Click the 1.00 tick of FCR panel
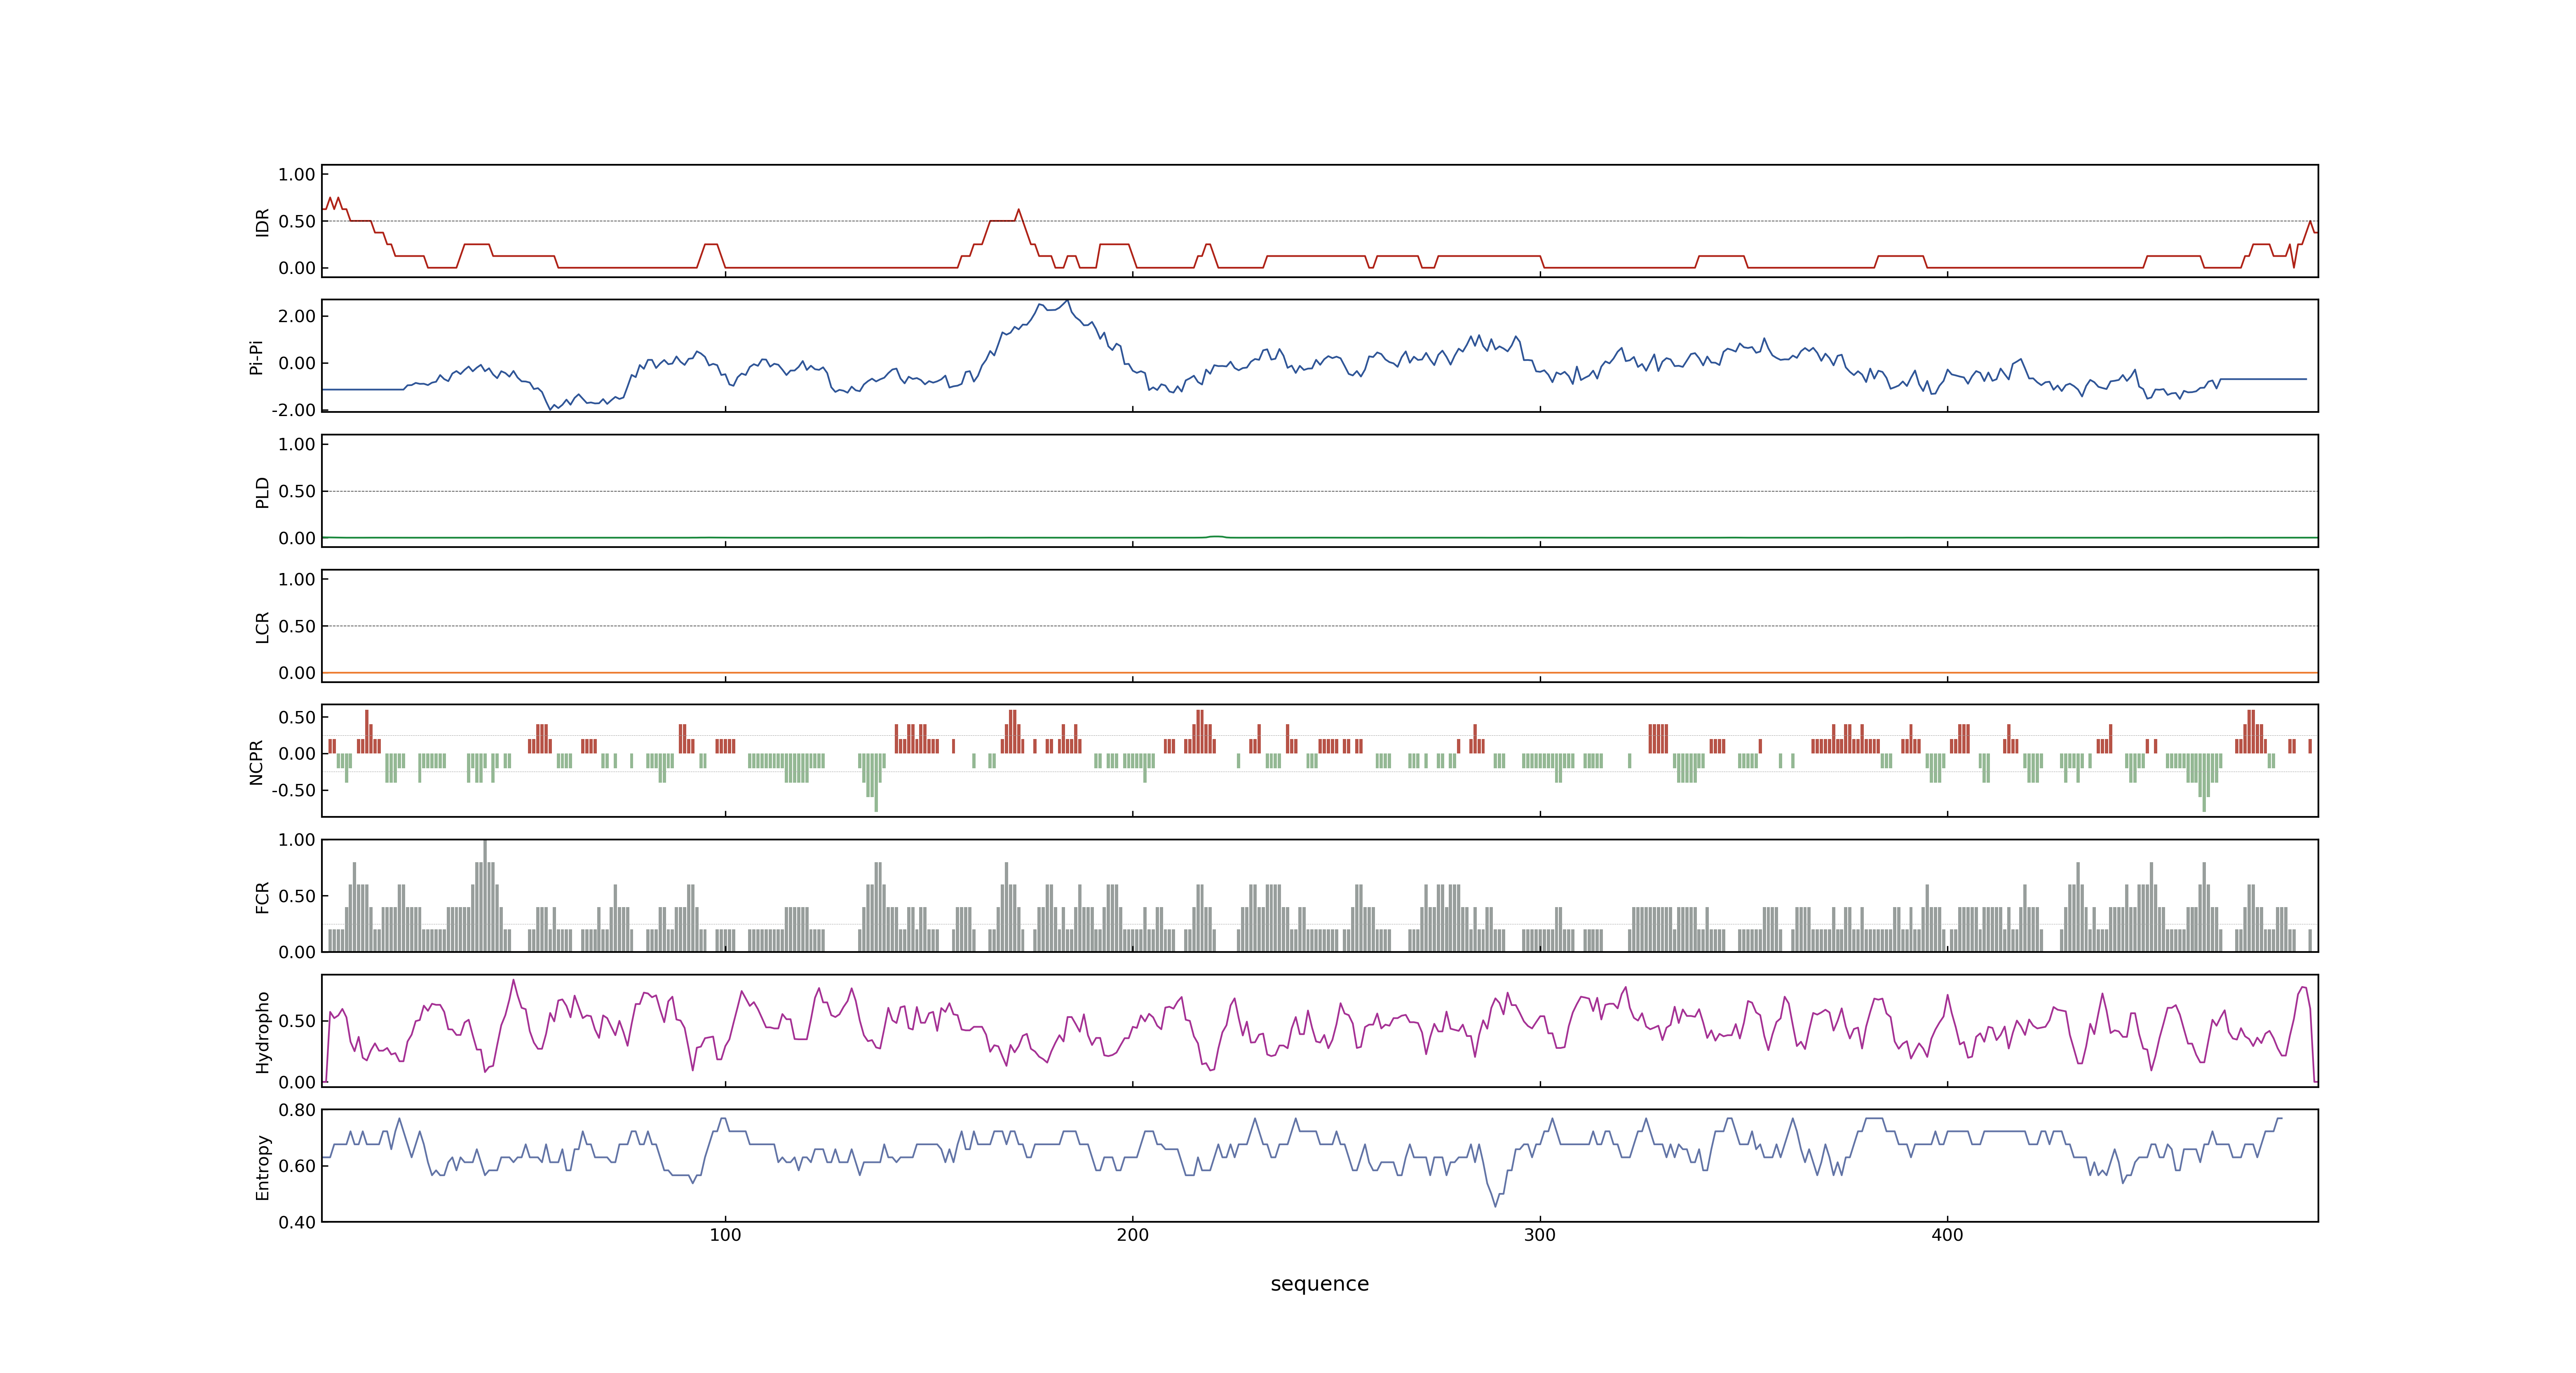 click(x=297, y=840)
